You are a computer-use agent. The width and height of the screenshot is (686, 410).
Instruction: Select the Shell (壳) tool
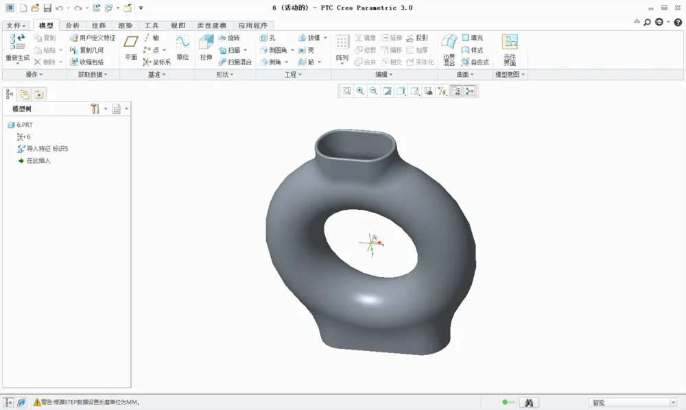[x=306, y=50]
